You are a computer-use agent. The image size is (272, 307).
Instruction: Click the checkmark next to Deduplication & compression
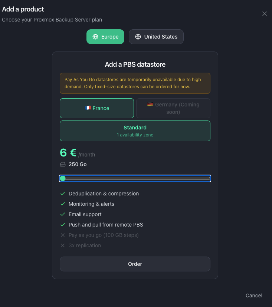(x=63, y=194)
